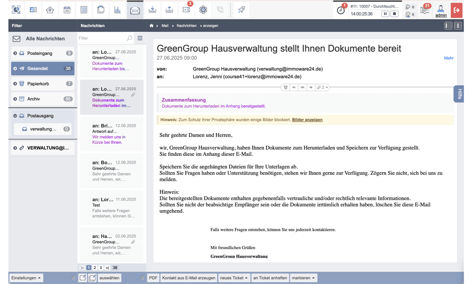
Task: Expand the Einstellungen dropdown
Action: (x=26, y=278)
